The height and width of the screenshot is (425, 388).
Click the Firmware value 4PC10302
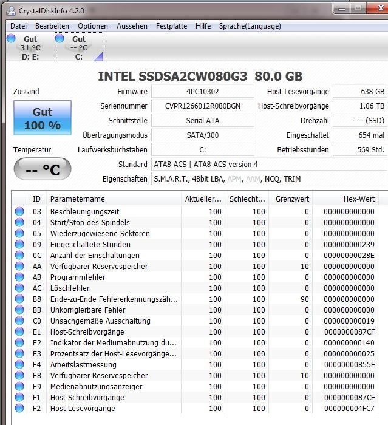point(203,91)
